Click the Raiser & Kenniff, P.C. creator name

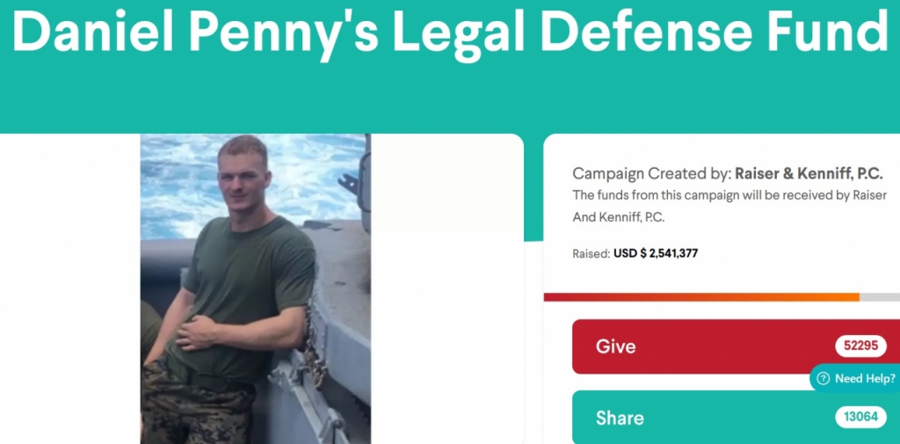tap(809, 174)
